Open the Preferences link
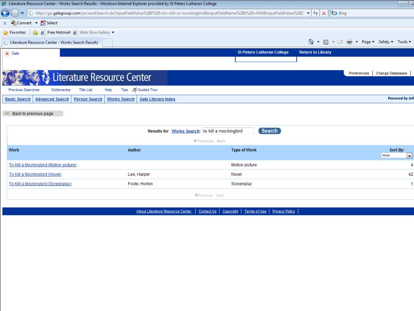 click(359, 73)
